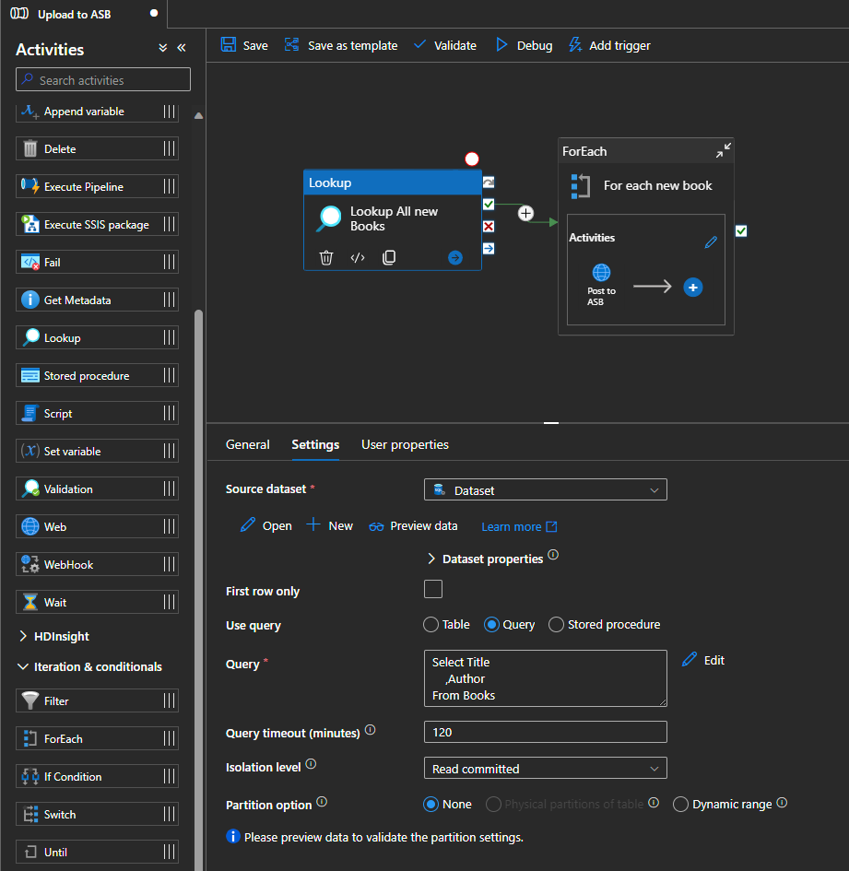The image size is (849, 871).
Task: Switch to the General tab
Action: [248, 444]
